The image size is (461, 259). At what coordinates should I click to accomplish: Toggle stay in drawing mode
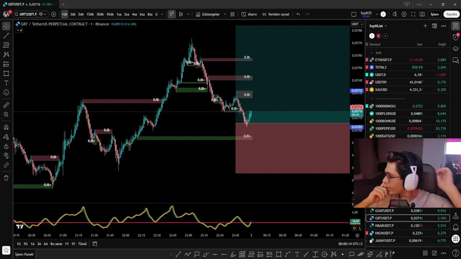[6, 137]
